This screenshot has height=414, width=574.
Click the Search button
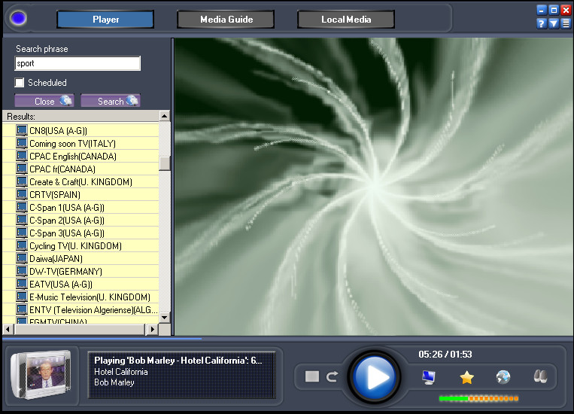coord(111,101)
